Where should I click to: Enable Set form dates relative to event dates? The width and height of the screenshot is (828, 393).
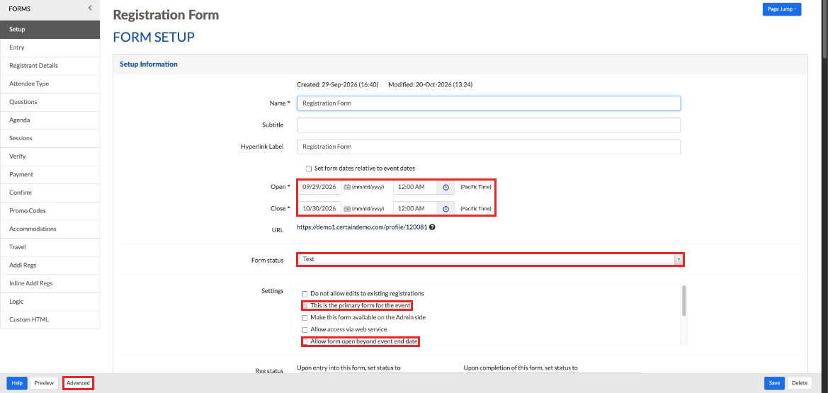pos(308,169)
